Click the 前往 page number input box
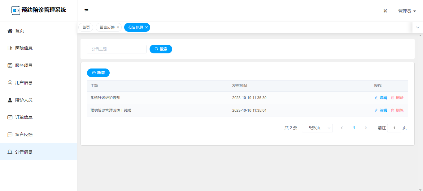This screenshot has width=423, height=191. (x=394, y=128)
